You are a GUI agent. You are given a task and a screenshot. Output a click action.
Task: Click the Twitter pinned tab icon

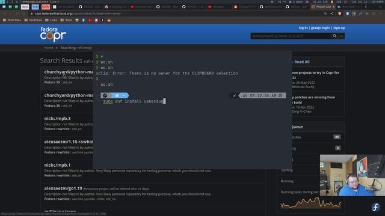4,7
